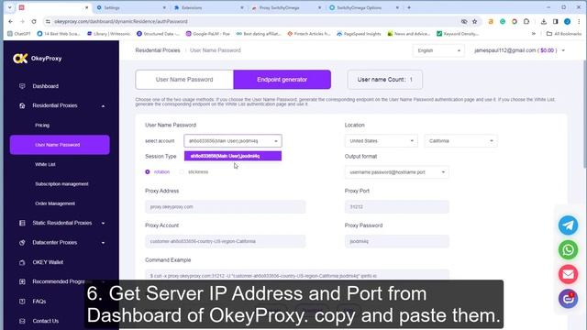Open the browser side panel icon
Screen dimensions: 587x330
tap(556, 22)
